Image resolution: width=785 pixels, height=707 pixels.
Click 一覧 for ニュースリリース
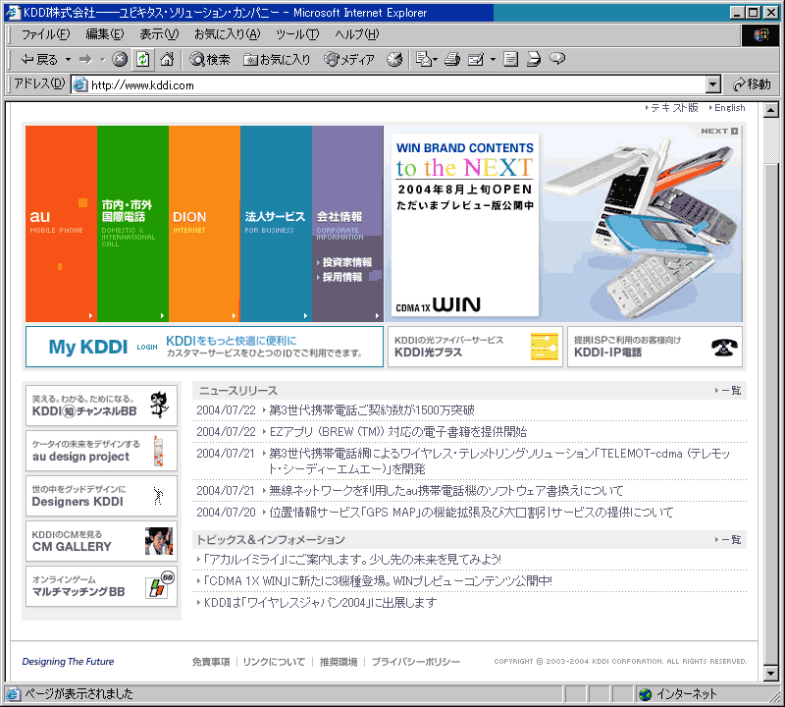(x=728, y=391)
